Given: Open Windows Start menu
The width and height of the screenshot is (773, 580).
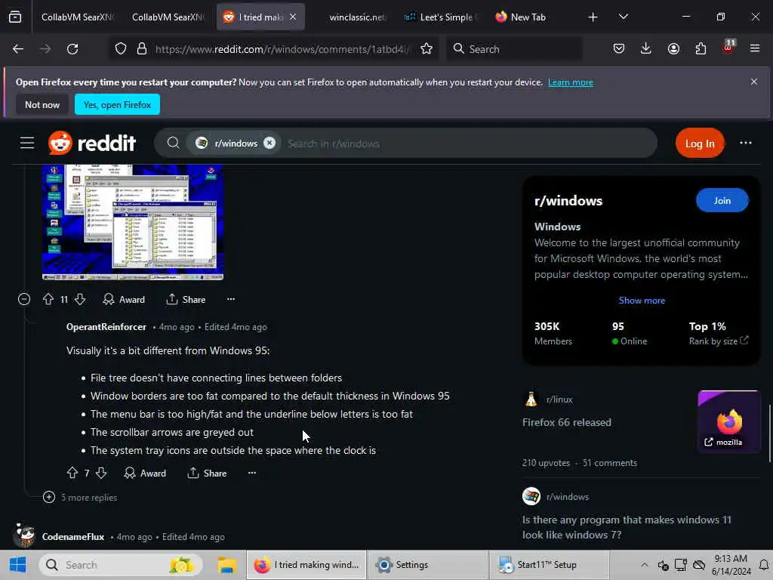Looking at the screenshot, I should [x=18, y=565].
